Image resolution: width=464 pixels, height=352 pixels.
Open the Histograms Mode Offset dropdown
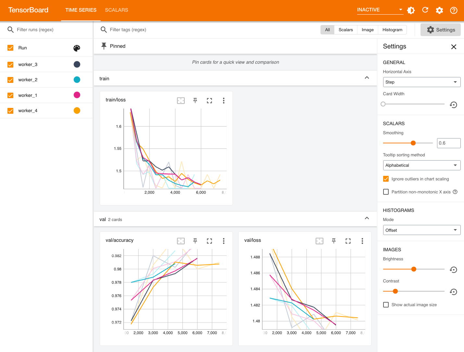[422, 230]
